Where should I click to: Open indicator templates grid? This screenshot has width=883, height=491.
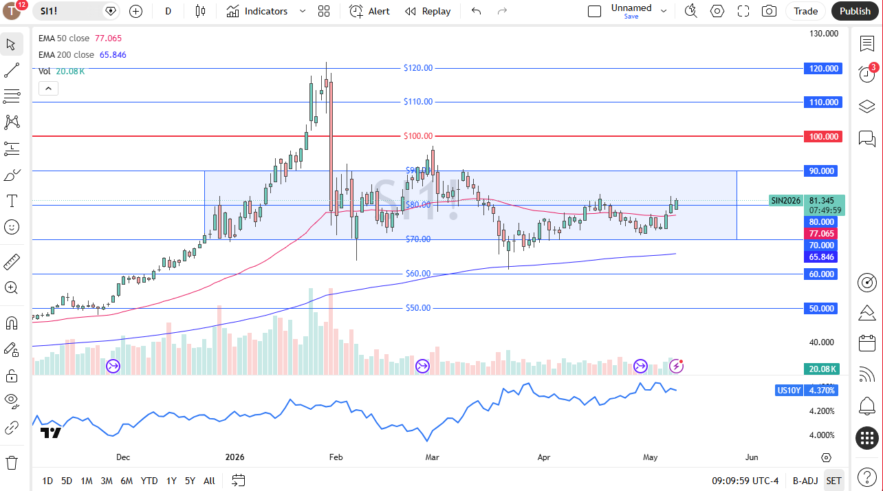(324, 11)
